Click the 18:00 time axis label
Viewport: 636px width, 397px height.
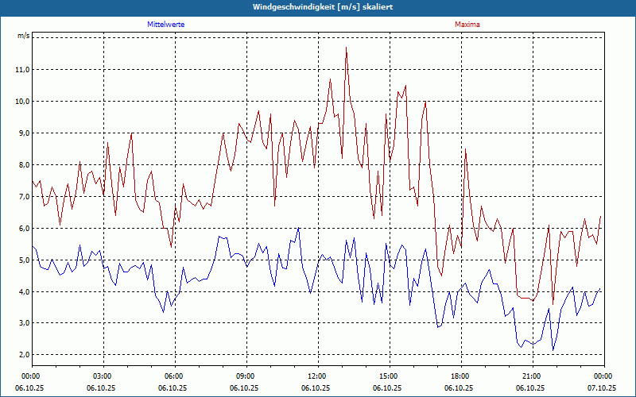coord(461,376)
